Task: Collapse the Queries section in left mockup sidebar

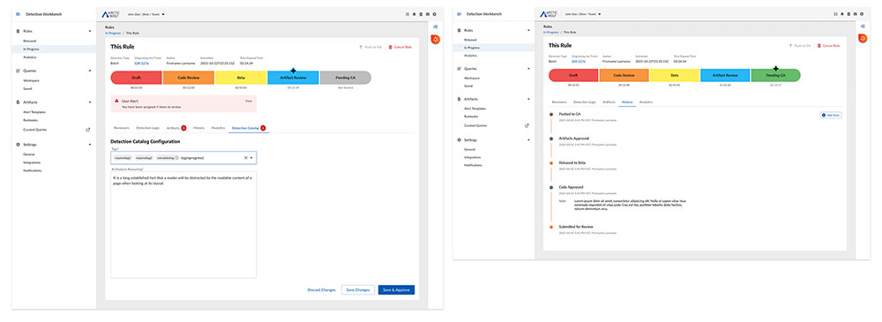Action: 90,71
